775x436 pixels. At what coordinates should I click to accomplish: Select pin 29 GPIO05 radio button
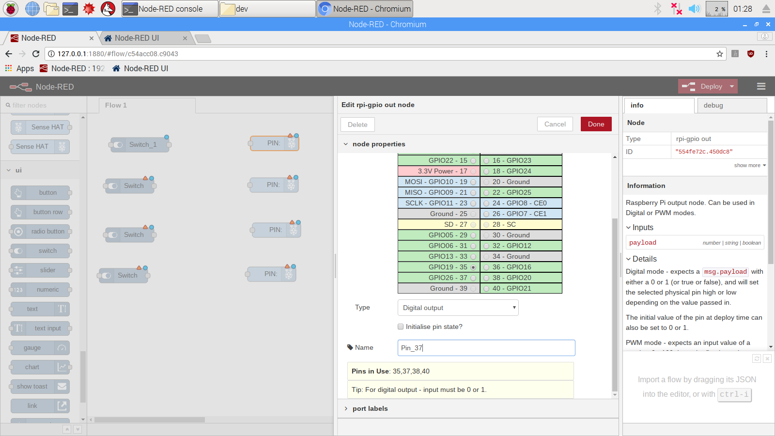click(x=473, y=235)
